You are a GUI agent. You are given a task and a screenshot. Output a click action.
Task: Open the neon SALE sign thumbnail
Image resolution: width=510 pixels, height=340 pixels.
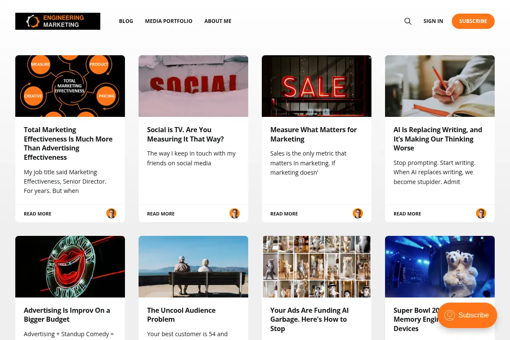point(317,86)
